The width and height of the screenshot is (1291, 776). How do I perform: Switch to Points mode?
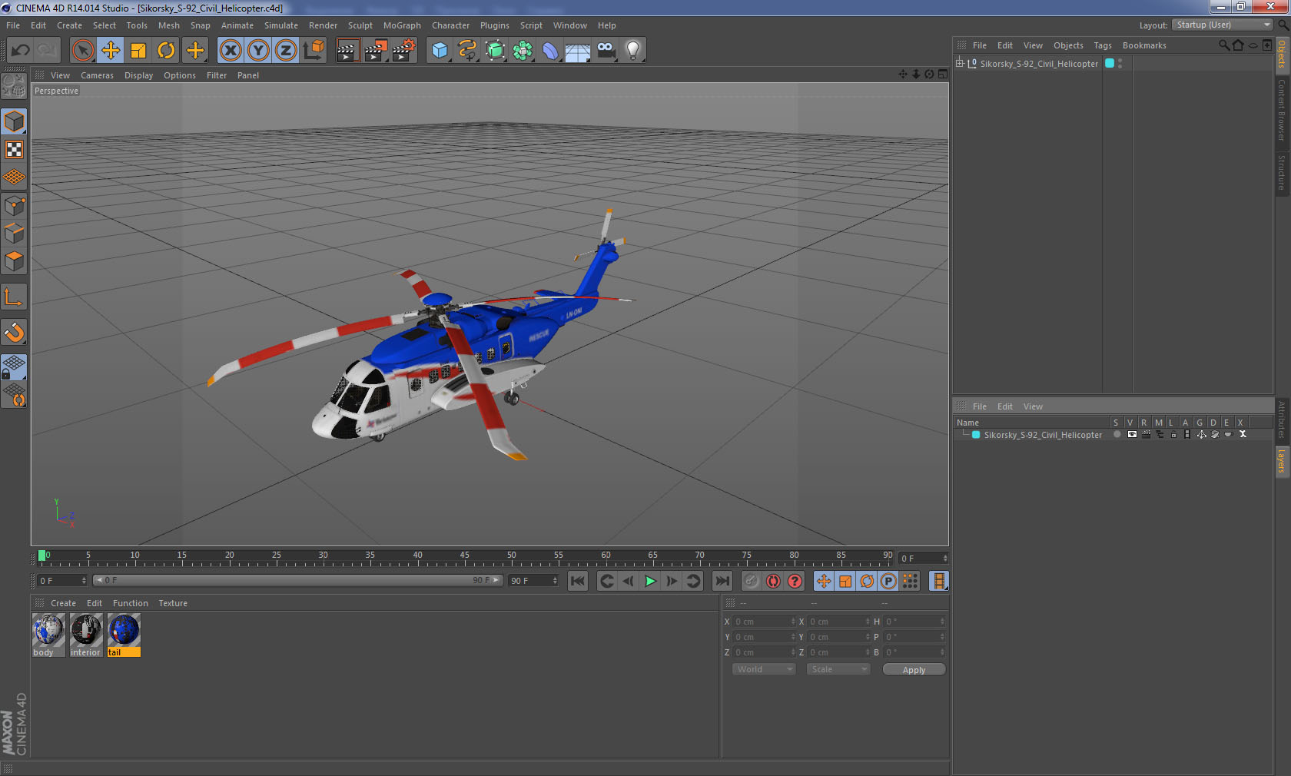tap(15, 206)
